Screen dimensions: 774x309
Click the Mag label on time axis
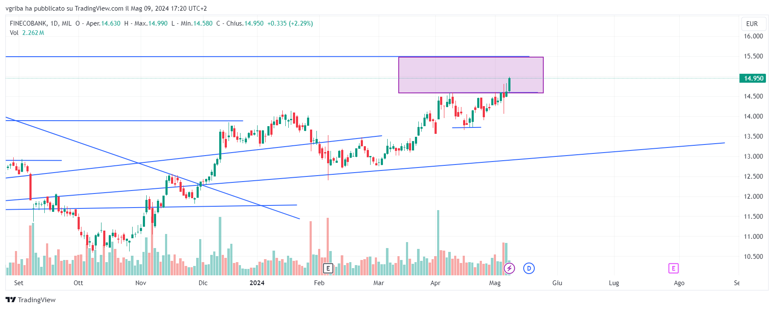(x=495, y=283)
